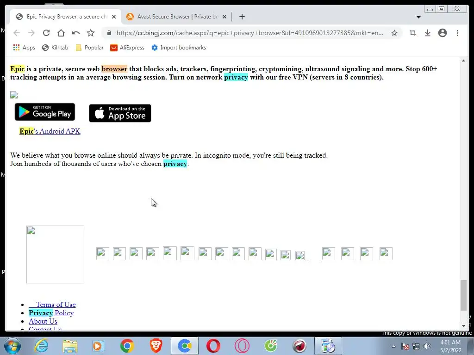Expand the tab search dropdown arrow
This screenshot has height=355, width=474.
[x=418, y=17]
